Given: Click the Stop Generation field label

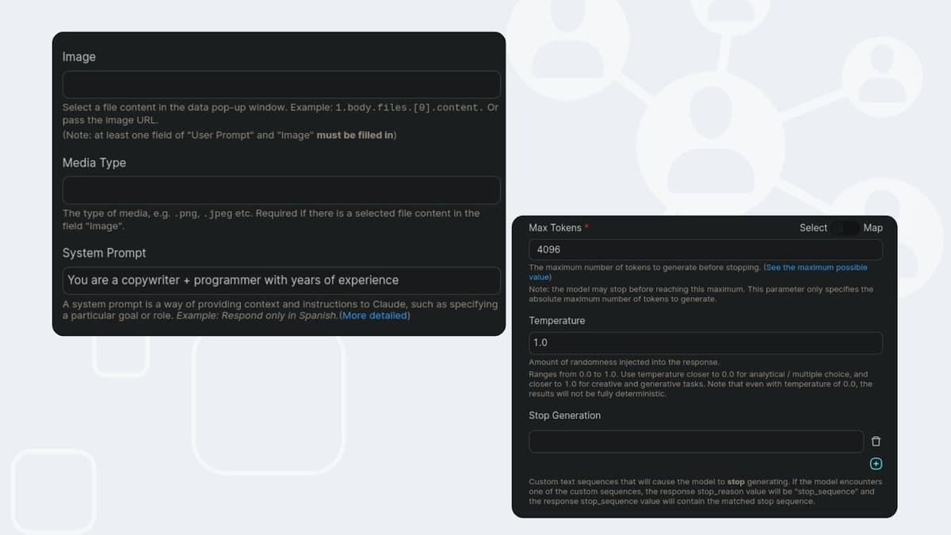Looking at the screenshot, I should 565,415.
